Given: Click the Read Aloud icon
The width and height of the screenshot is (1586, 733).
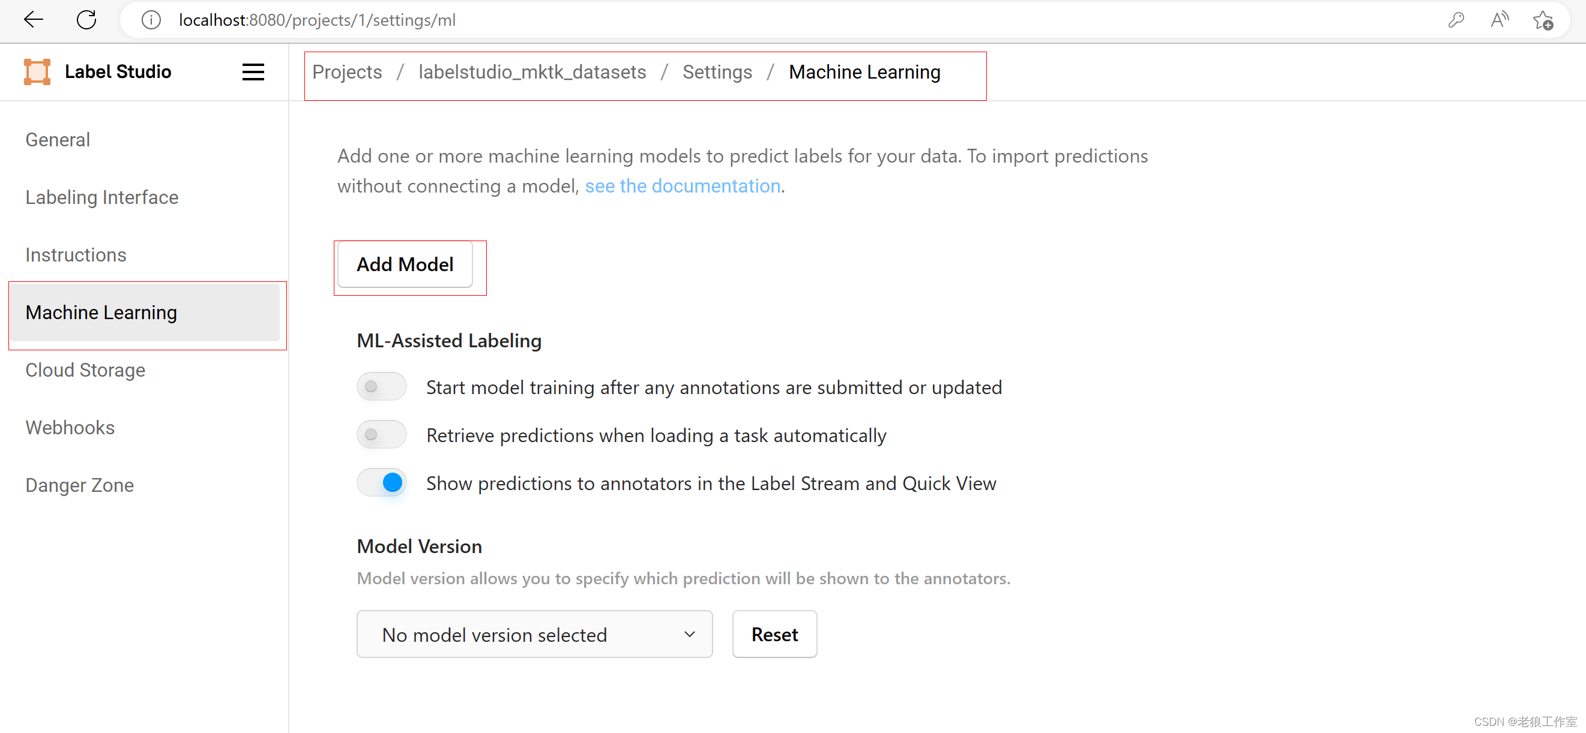Looking at the screenshot, I should (x=1499, y=20).
